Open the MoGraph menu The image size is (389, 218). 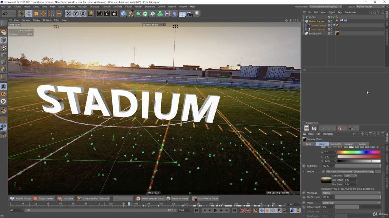pyautogui.click(x=82, y=6)
